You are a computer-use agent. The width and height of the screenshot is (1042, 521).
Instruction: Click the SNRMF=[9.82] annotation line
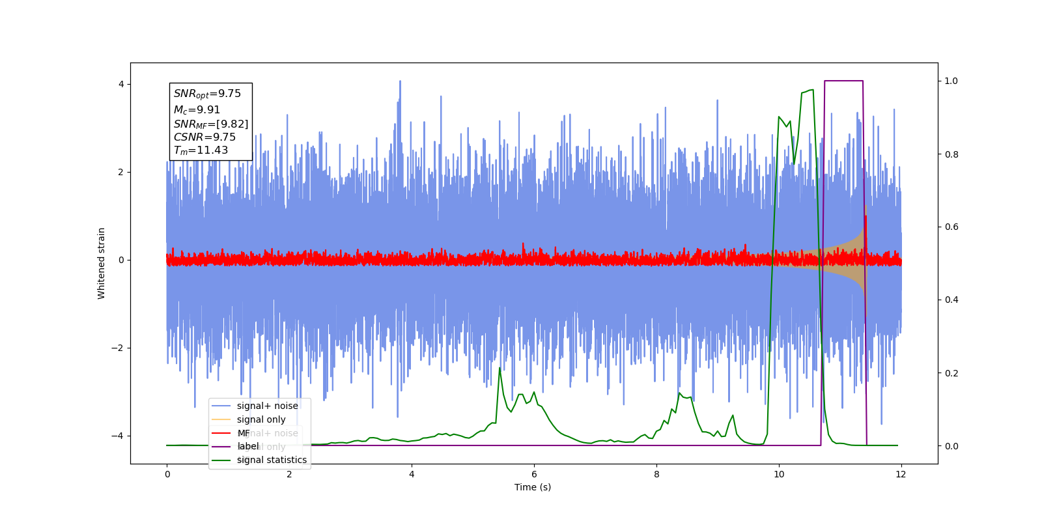[211, 124]
